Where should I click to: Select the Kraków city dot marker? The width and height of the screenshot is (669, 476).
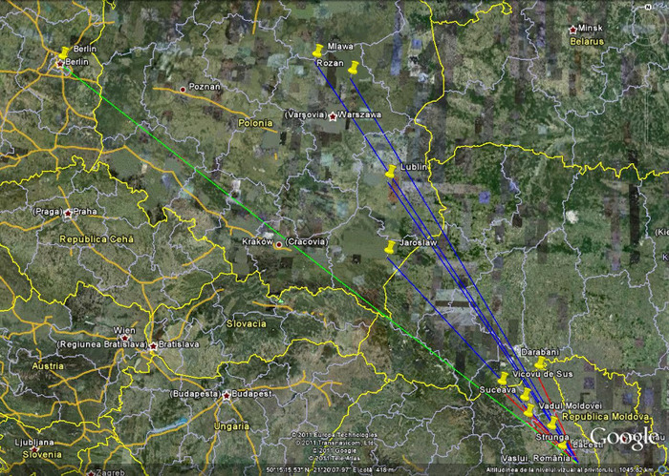pos(279,245)
